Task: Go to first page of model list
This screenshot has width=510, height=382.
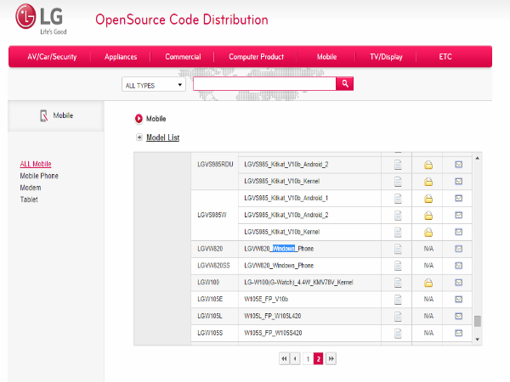Action: [283, 359]
